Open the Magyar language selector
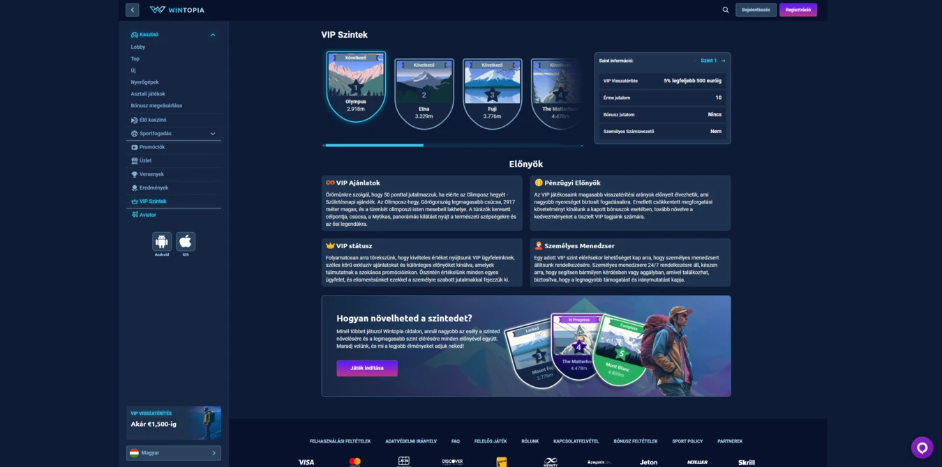Image resolution: width=942 pixels, height=467 pixels. (174, 453)
